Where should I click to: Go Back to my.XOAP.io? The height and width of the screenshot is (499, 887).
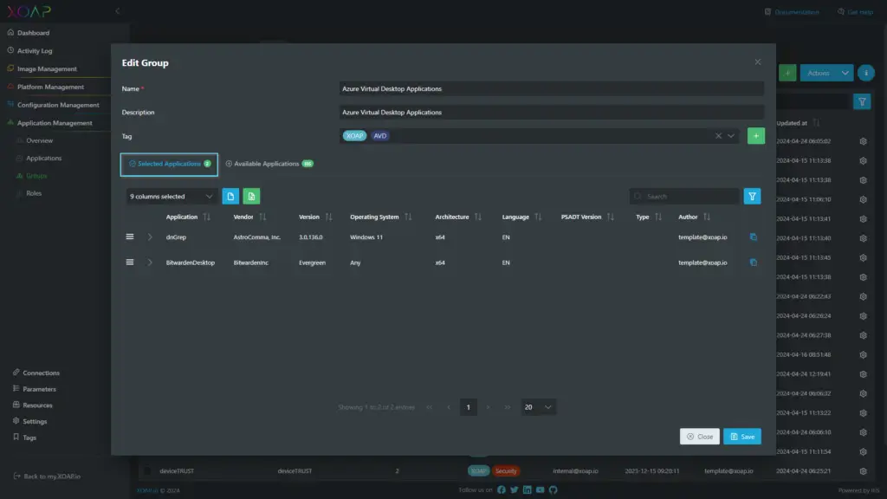[47, 476]
